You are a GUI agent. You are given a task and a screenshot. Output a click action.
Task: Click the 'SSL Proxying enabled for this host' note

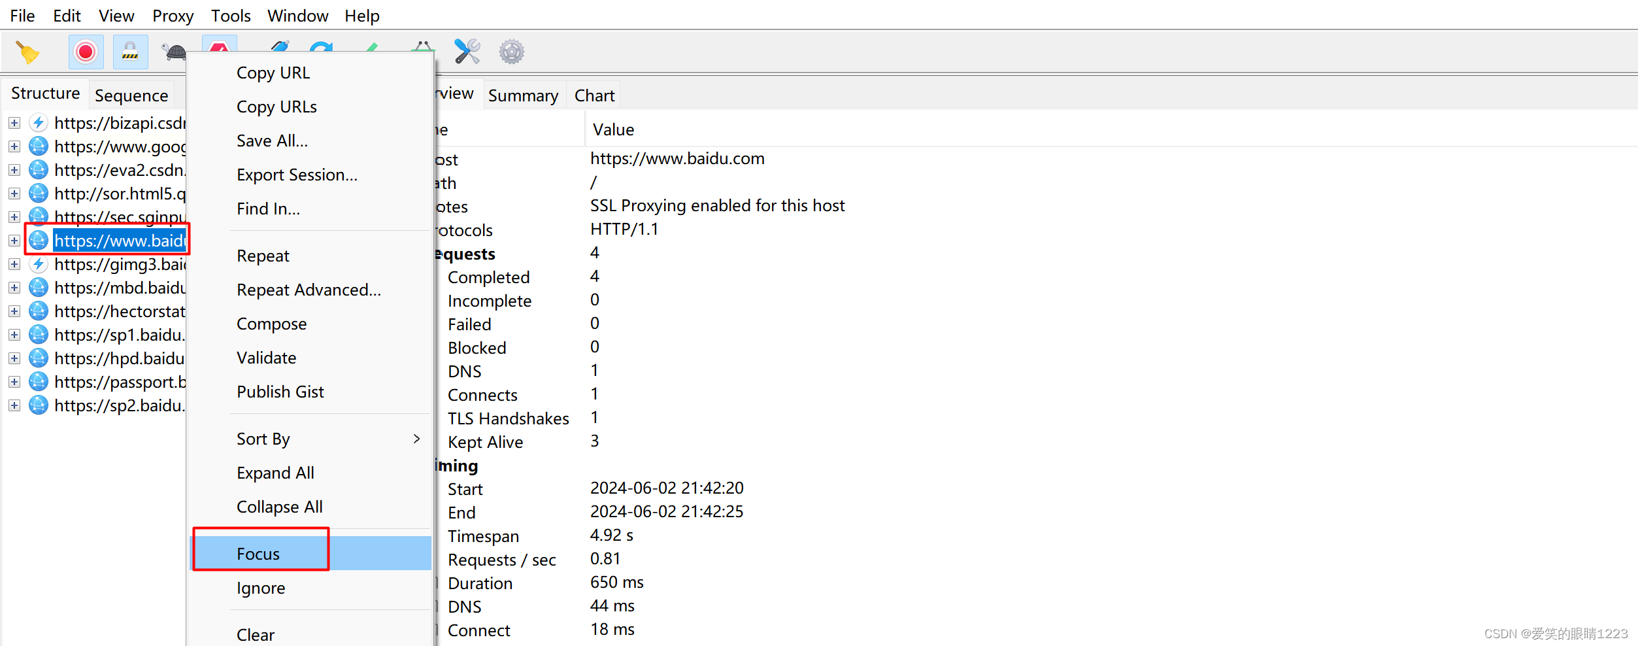[717, 205]
